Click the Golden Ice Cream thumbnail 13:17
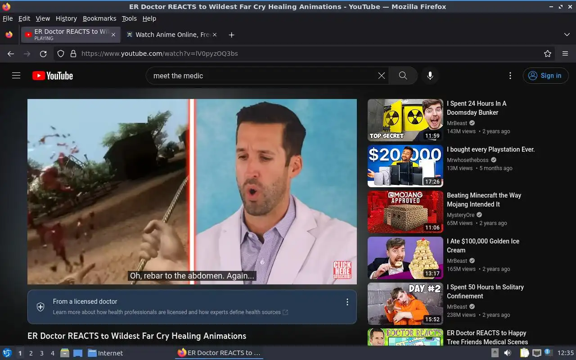 [405, 258]
